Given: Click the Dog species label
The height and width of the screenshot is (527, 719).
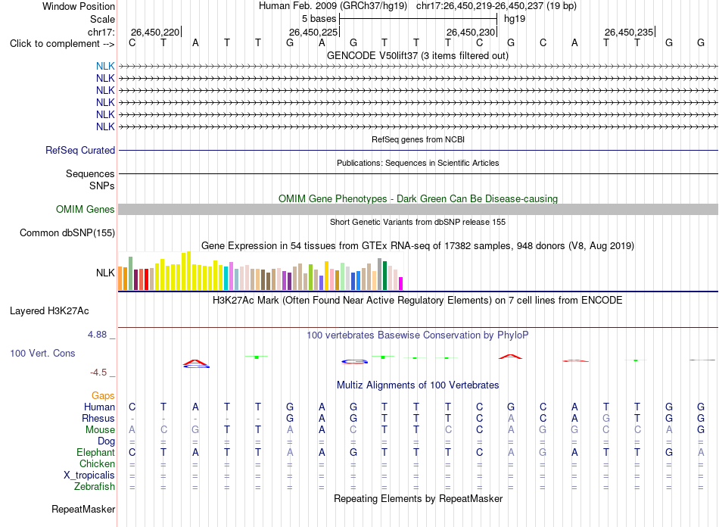Looking at the screenshot, I should pos(107,441).
